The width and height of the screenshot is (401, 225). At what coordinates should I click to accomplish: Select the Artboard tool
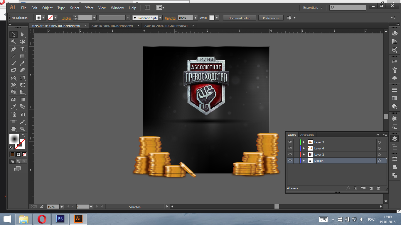pyautogui.click(x=14, y=122)
